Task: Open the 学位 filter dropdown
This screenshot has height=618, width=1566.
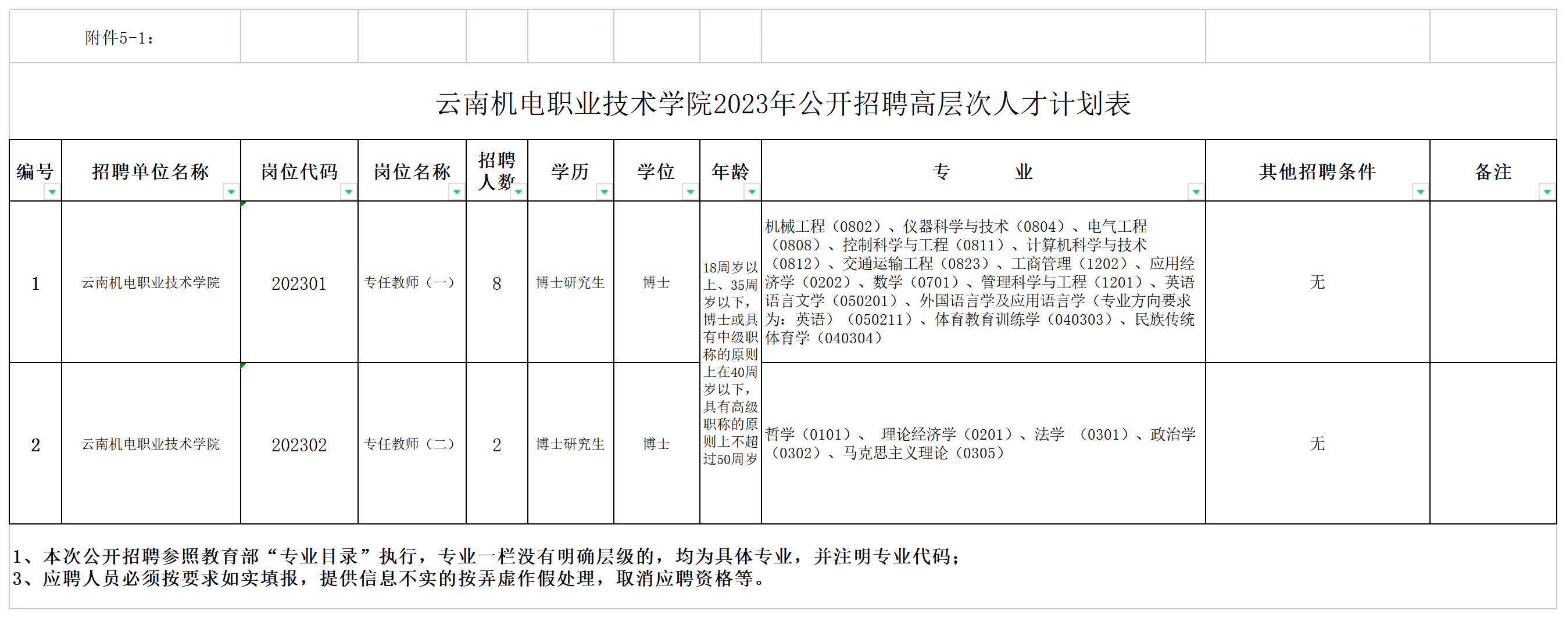Action: tap(690, 192)
